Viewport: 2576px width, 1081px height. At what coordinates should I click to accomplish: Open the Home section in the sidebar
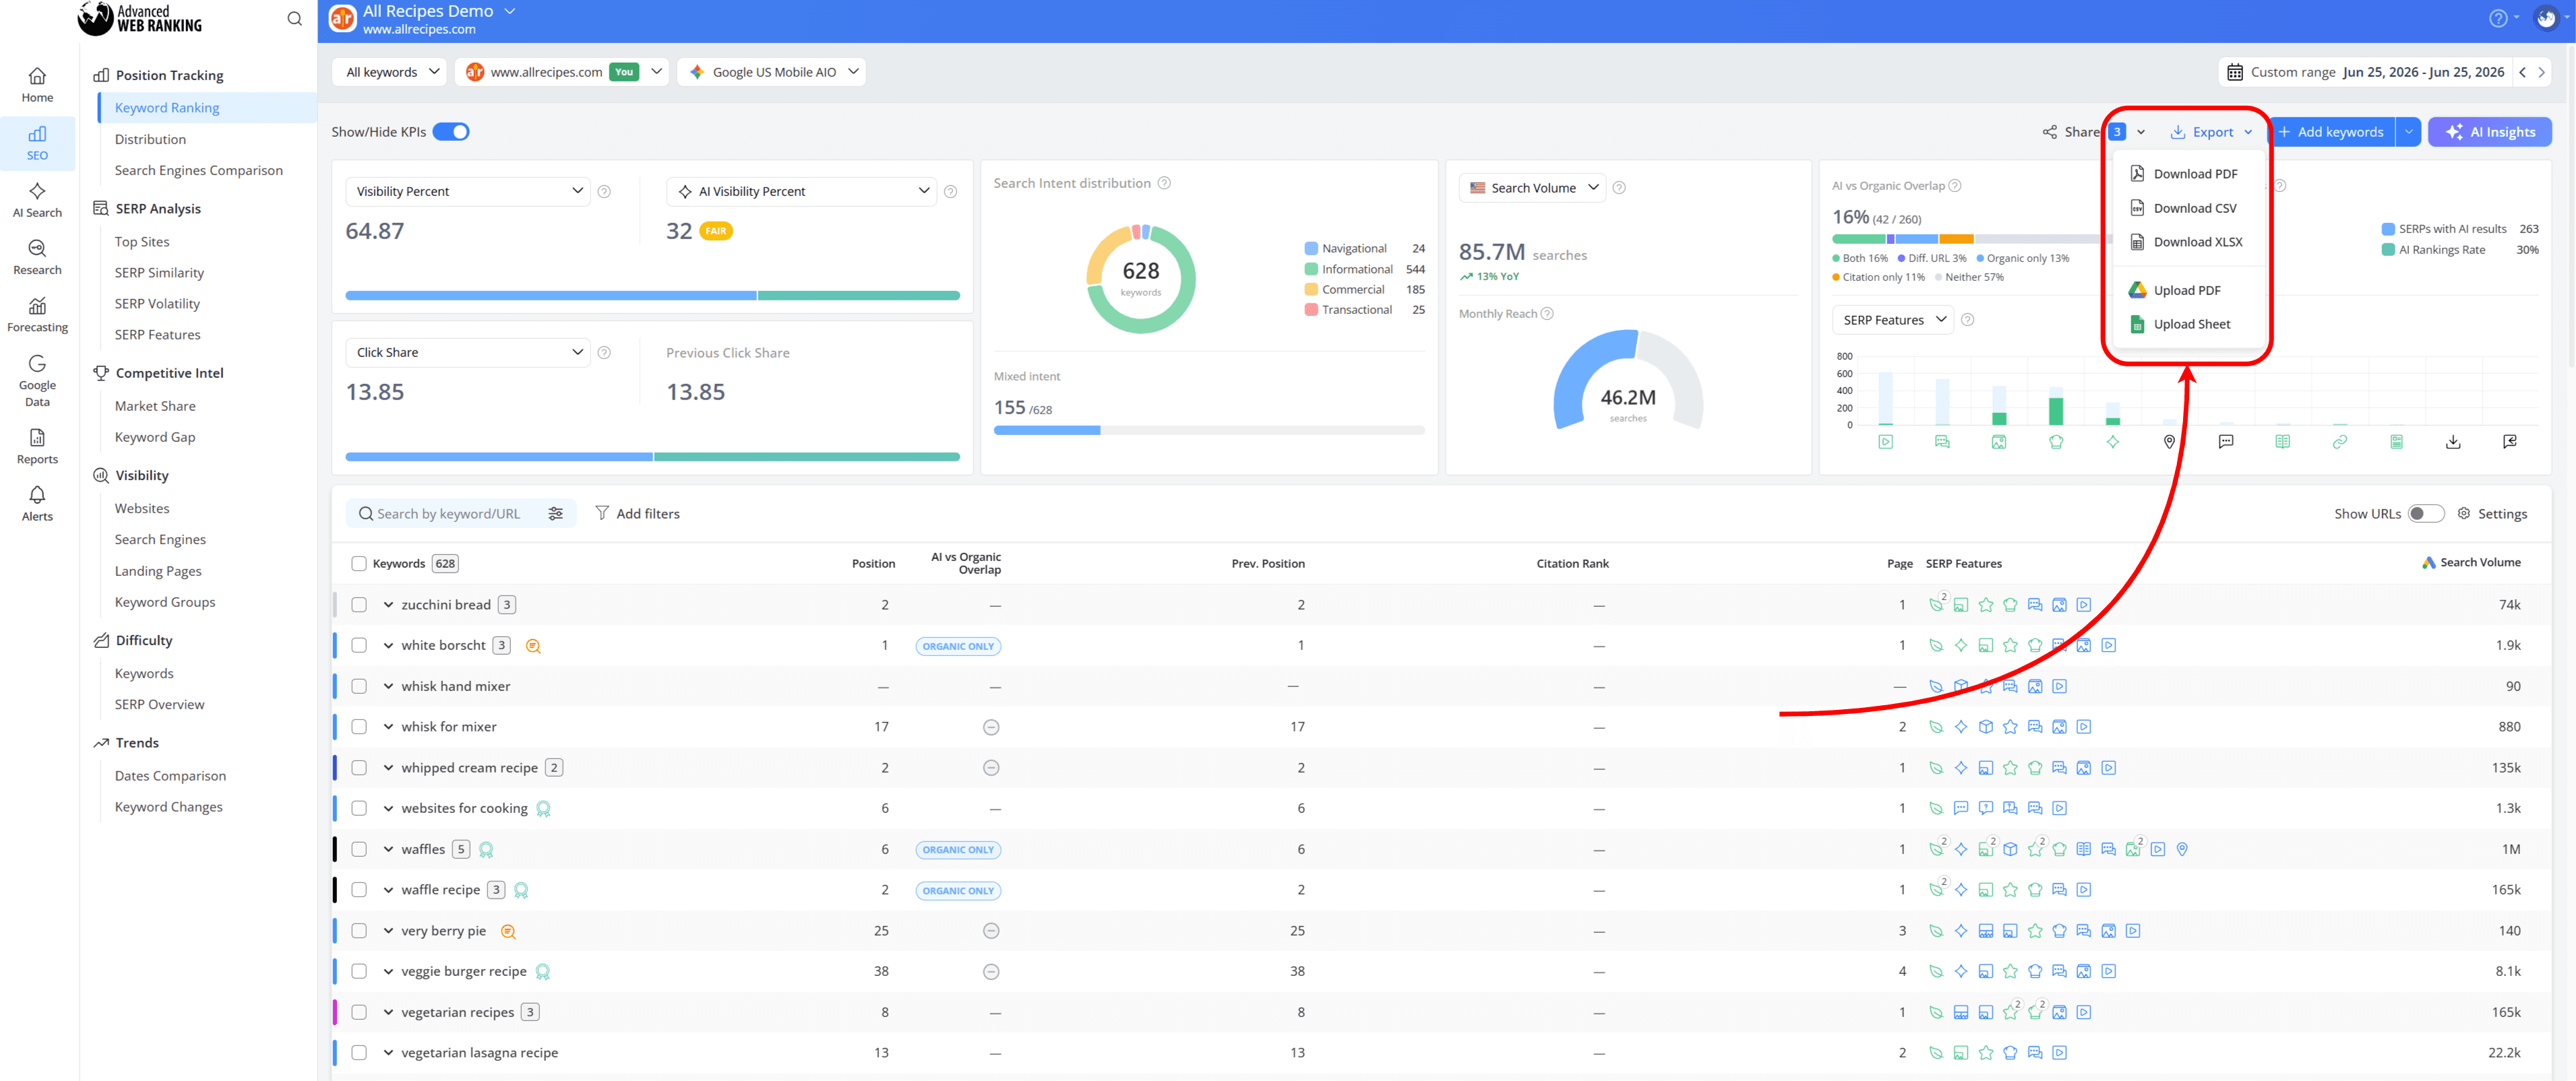click(x=37, y=85)
